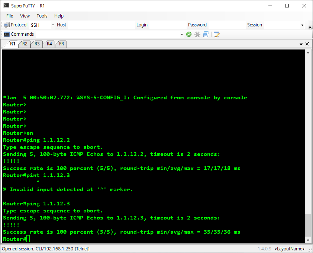The image size is (313, 253).
Task: Click the 'Router#ping 1.1.12.3' line
Action: pos(36,204)
